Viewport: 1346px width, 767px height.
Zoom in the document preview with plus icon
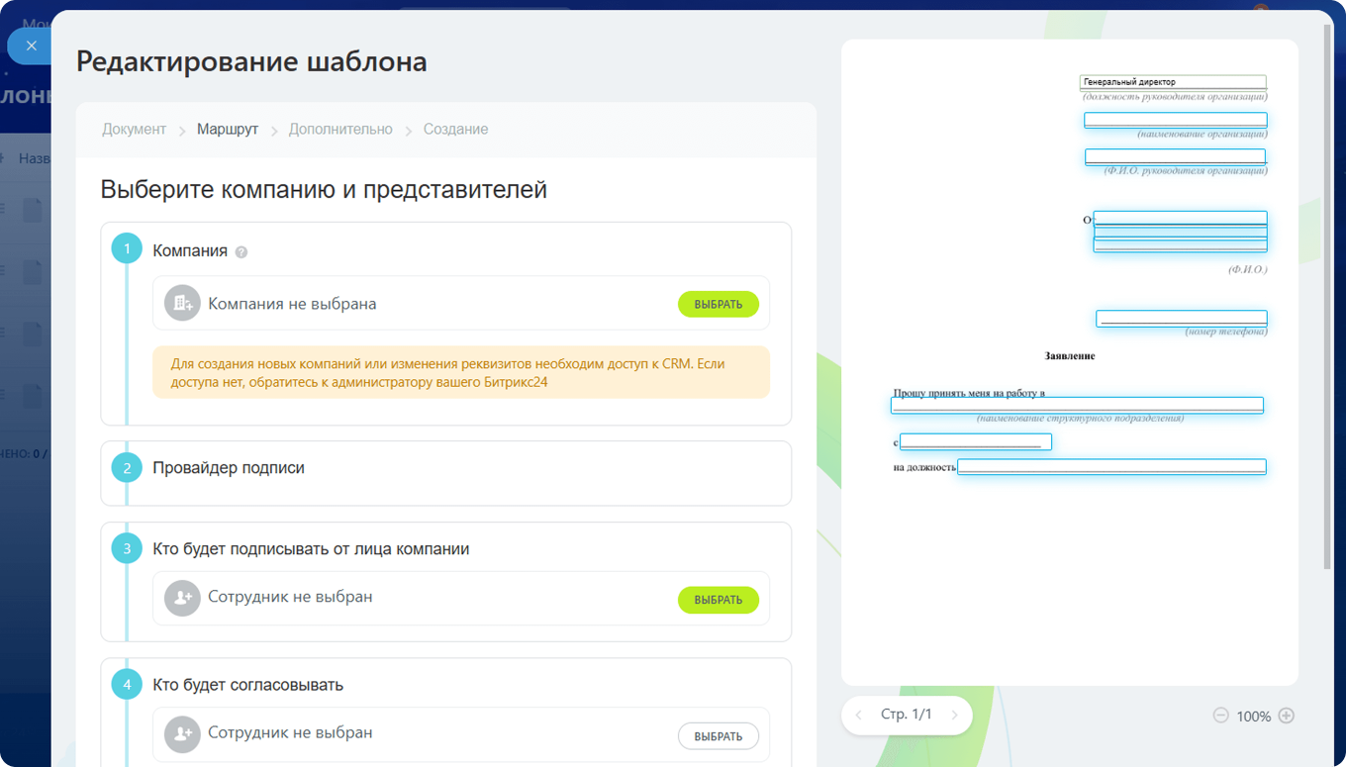1286,716
